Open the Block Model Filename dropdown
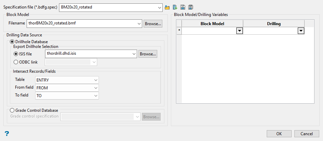 pos(139,23)
